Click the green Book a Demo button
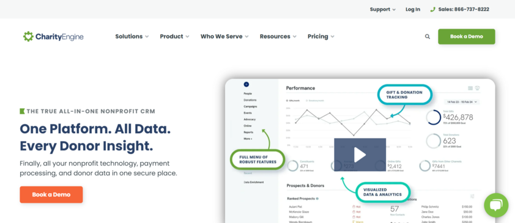Viewport: 515px width, 223px height. (x=467, y=37)
